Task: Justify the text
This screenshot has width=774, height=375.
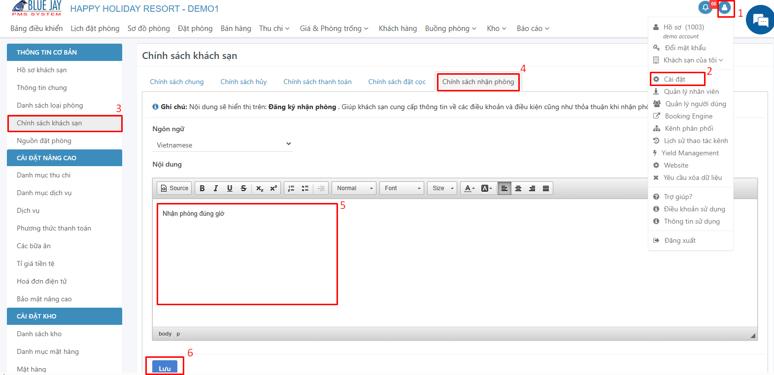Action: pos(546,188)
